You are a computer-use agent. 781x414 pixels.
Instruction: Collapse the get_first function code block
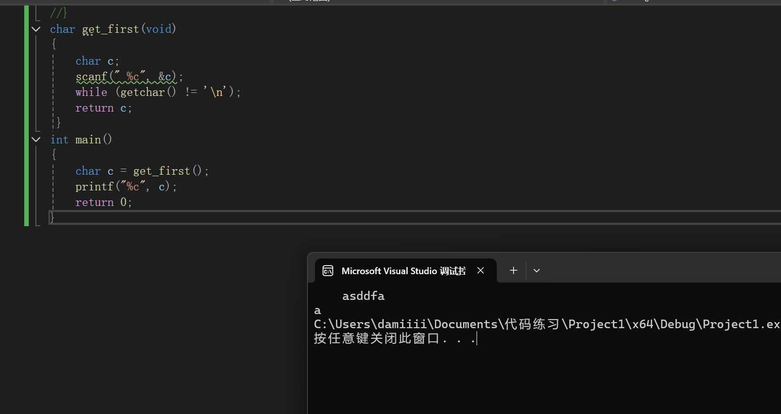point(36,29)
